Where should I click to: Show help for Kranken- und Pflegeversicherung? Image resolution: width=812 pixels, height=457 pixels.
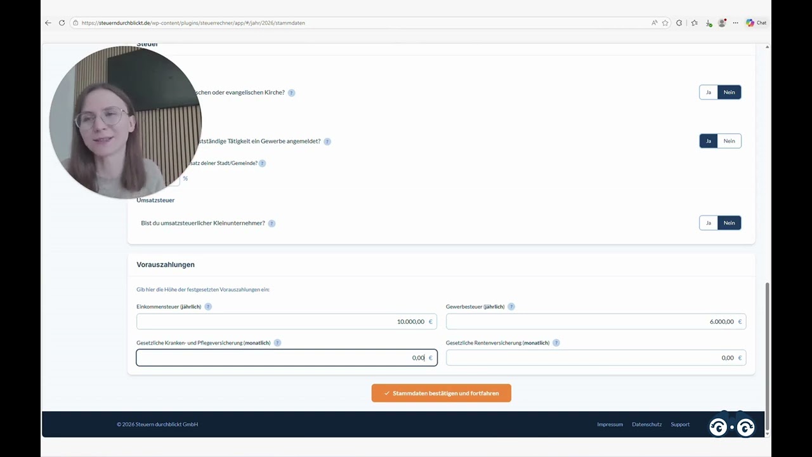click(277, 343)
